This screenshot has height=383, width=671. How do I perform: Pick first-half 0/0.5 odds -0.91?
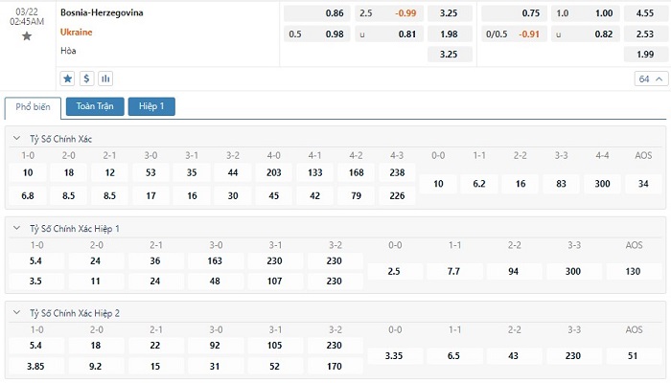pos(529,34)
